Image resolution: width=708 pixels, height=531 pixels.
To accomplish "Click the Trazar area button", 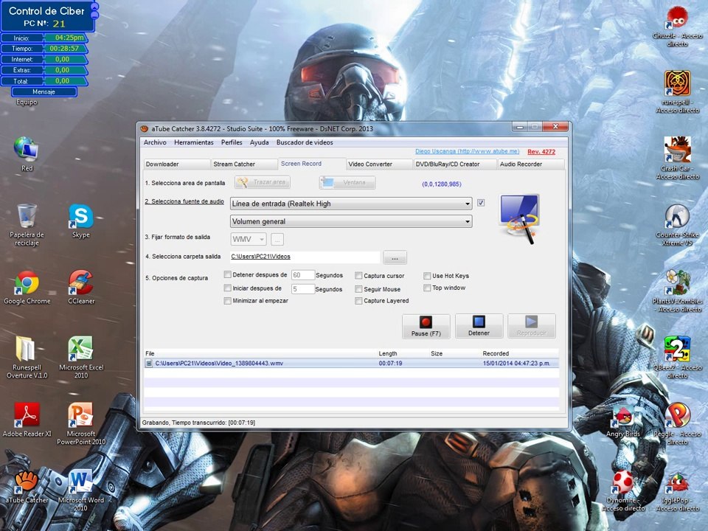I will point(263,182).
